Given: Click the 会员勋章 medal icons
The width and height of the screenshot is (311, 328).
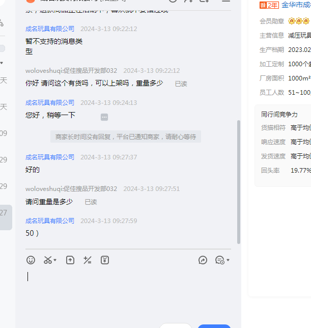Looking at the screenshot, I should tap(298, 21).
